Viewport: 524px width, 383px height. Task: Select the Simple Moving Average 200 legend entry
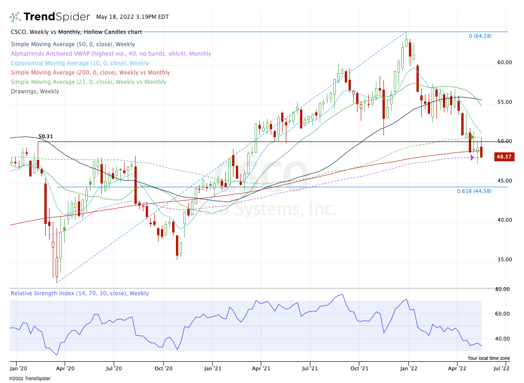90,73
